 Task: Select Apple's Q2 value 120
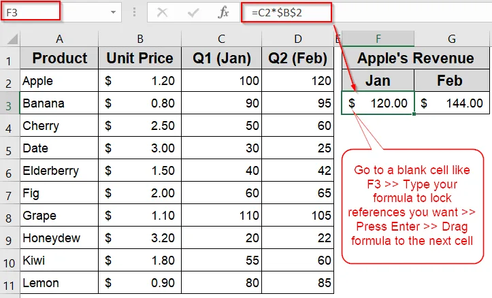[x=298, y=81]
